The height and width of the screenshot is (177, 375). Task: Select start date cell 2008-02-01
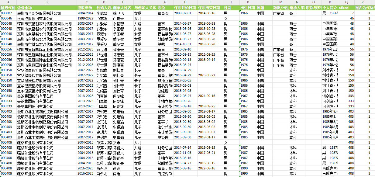(x=185, y=13)
